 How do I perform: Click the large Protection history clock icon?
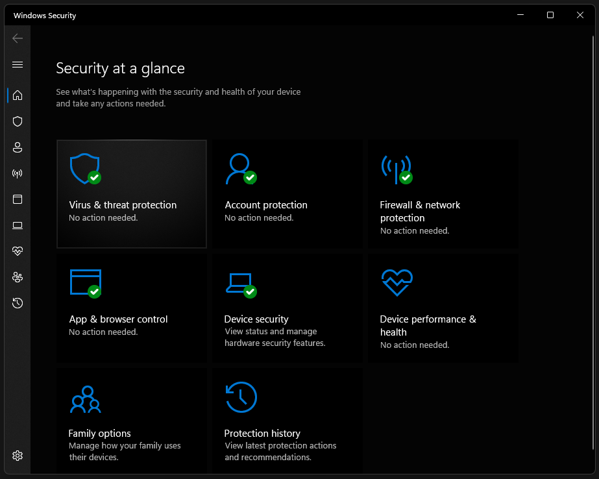pyautogui.click(x=241, y=397)
